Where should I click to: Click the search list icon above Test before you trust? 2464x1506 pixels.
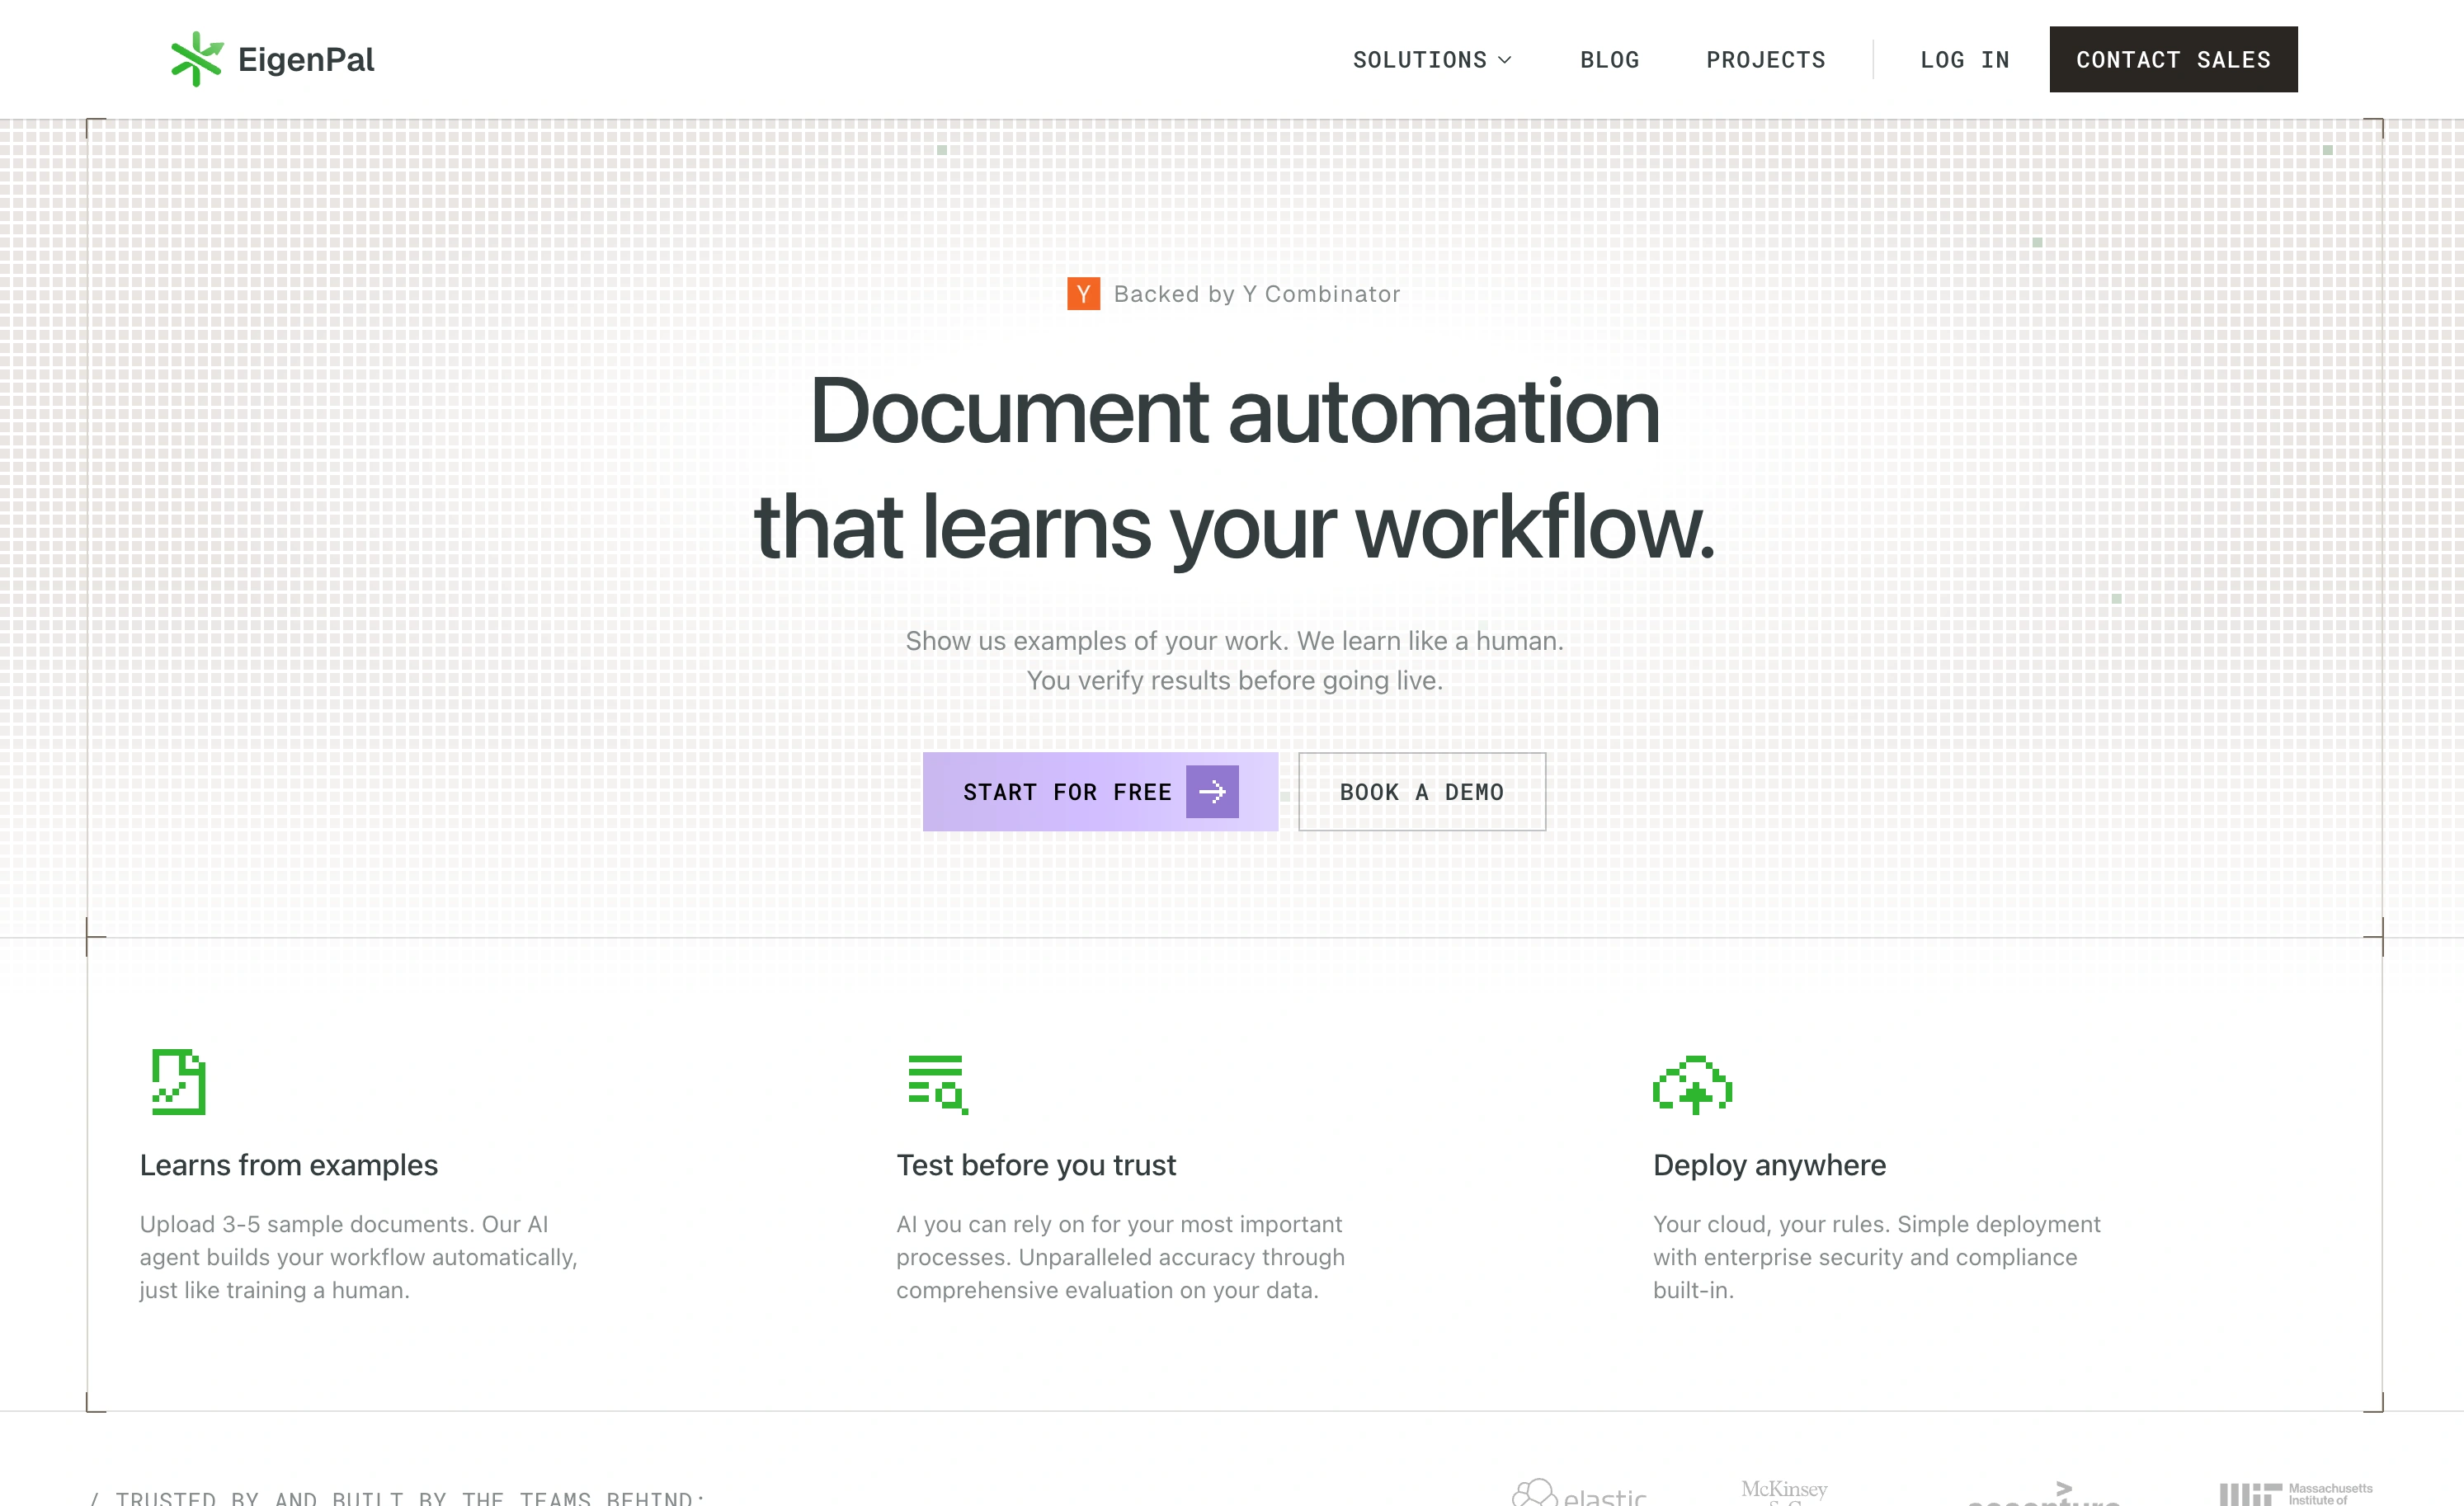(x=937, y=1084)
